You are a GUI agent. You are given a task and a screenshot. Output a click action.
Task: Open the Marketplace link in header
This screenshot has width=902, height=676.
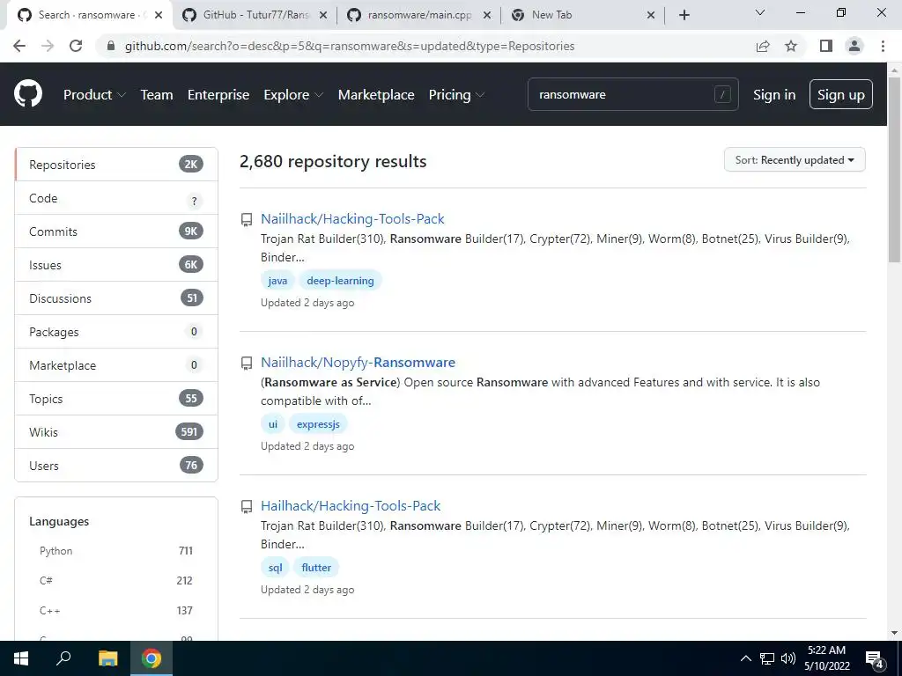tap(376, 95)
